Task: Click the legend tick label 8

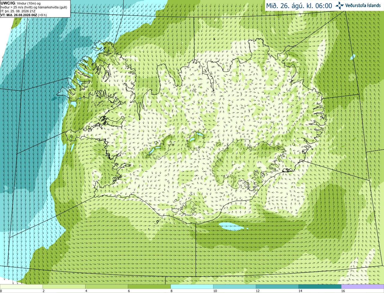Action: [172, 291]
